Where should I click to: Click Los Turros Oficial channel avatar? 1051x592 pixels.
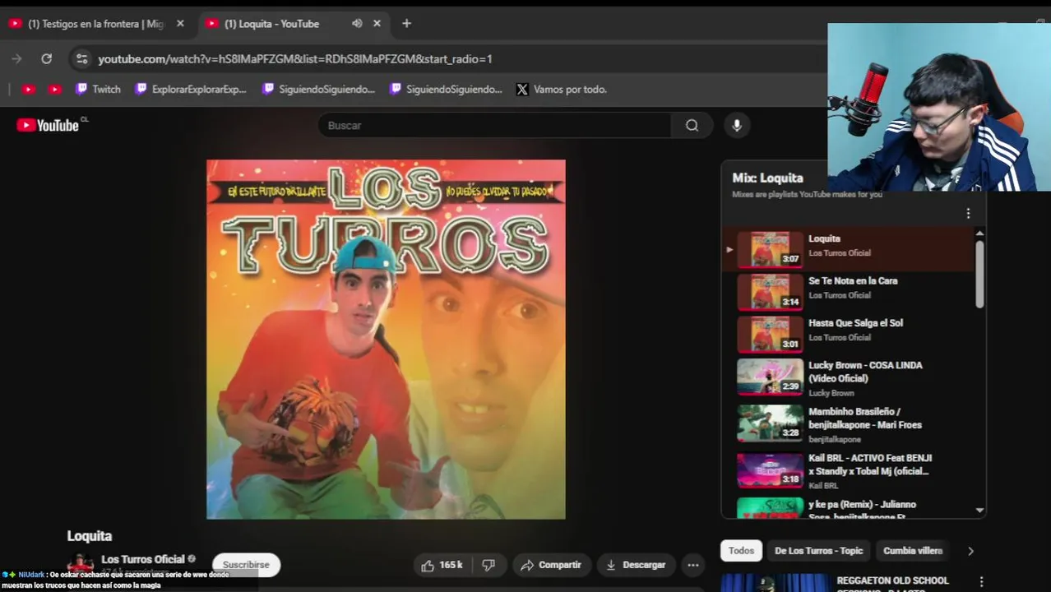[81, 565]
